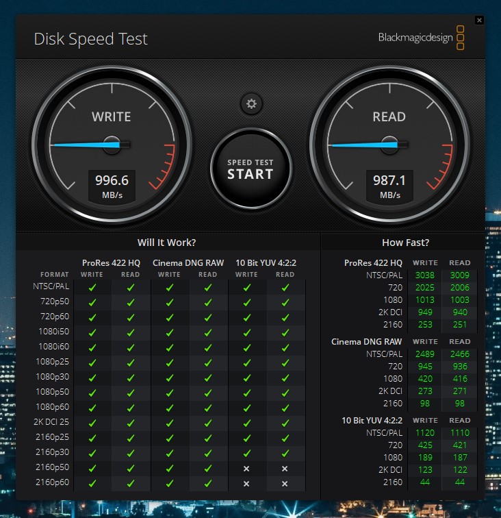501x518 pixels.
Task: Click the 1080p30 format row label
Action: [x=53, y=377]
